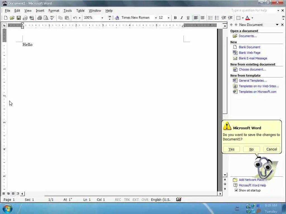
Task: Click vertical scrollbar down arrow
Action: pyautogui.click(x=225, y=175)
